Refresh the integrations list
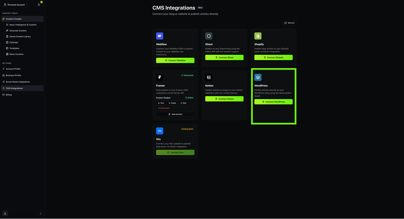This screenshot has height=219, width=404. coord(290,23)
